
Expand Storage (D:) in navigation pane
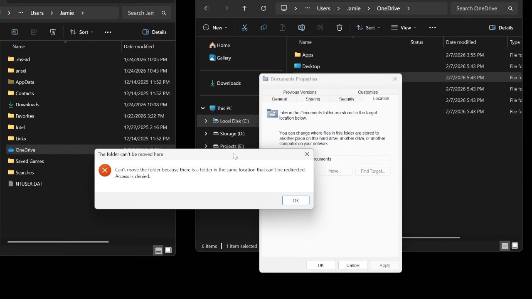(206, 134)
